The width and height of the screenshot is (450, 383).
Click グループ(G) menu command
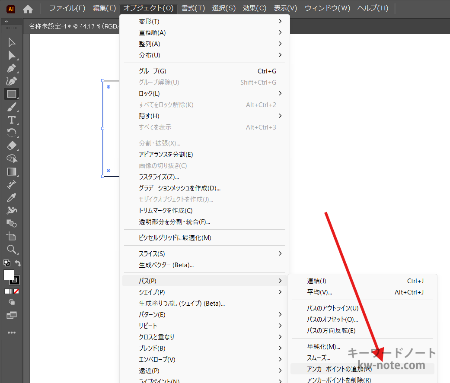[x=152, y=71]
